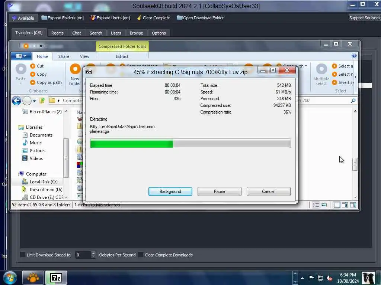Cancel the 7-Zip extraction
The height and width of the screenshot is (285, 381).
click(x=268, y=191)
